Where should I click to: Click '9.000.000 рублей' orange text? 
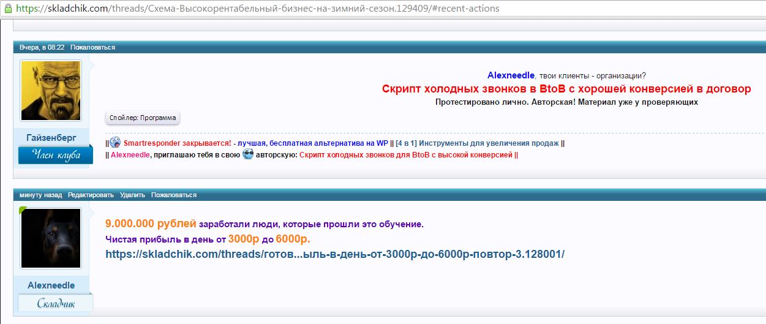click(151, 224)
